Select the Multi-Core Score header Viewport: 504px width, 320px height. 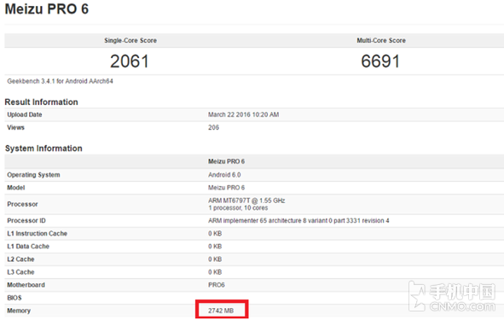pyautogui.click(x=381, y=40)
